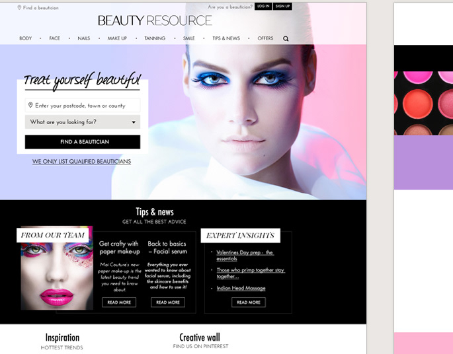Open Get crafty with paper make-up article
Image resolution: width=453 pixels, height=354 pixels.
pos(119,248)
